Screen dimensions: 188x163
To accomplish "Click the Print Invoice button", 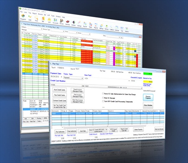I will point(78,96).
